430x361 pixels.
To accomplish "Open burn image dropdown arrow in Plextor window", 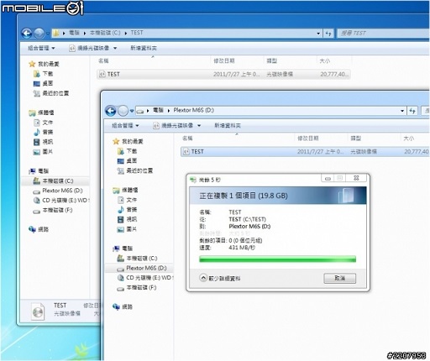I will pyautogui.click(x=199, y=125).
